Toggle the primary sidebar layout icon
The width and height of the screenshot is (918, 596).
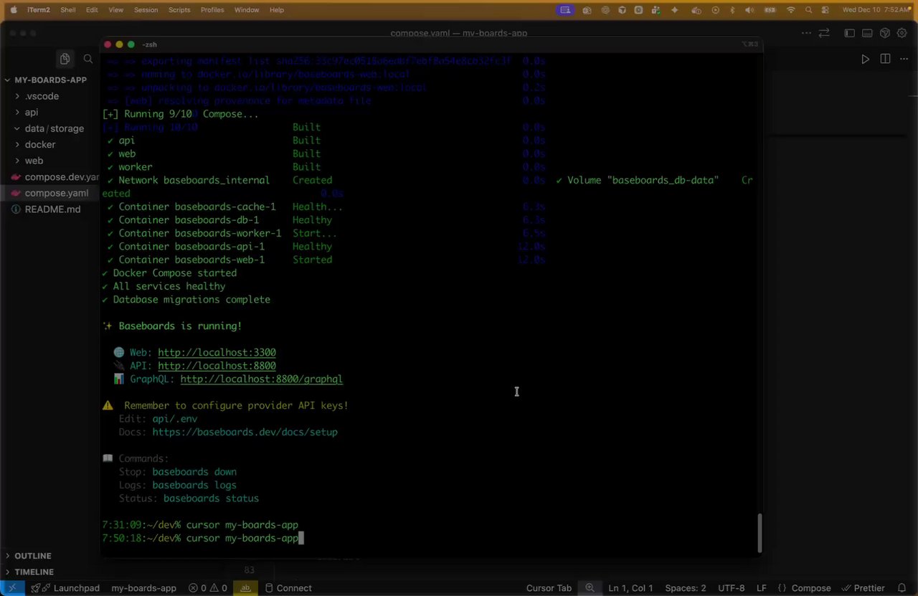[850, 33]
